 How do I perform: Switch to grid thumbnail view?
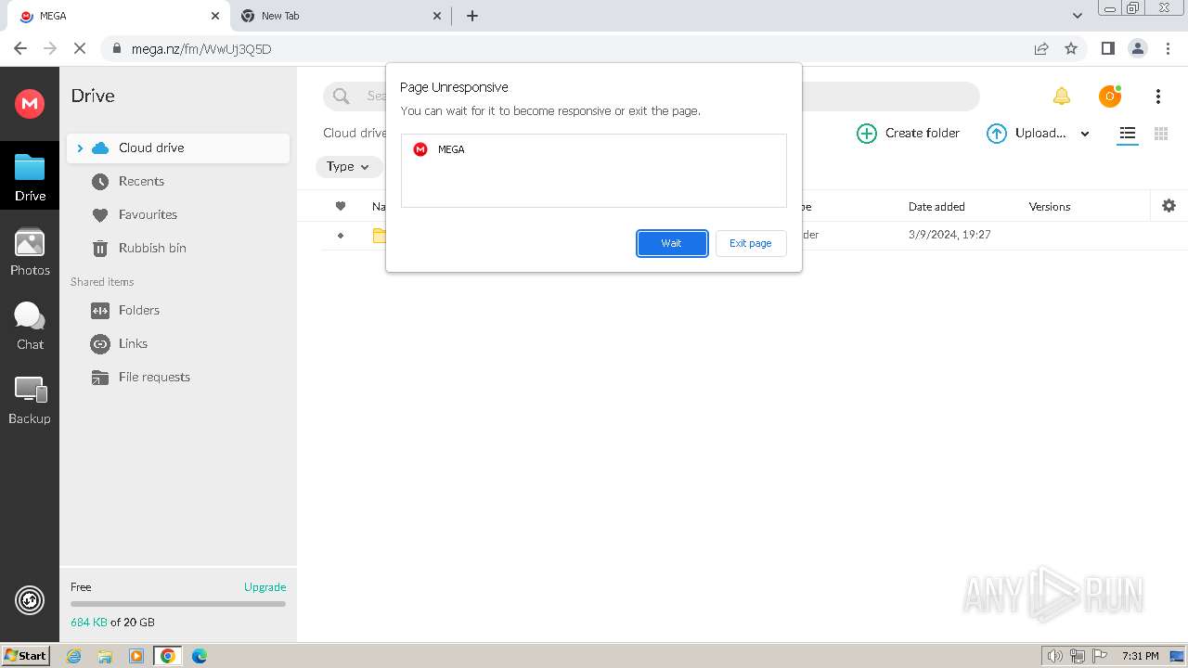click(1161, 134)
